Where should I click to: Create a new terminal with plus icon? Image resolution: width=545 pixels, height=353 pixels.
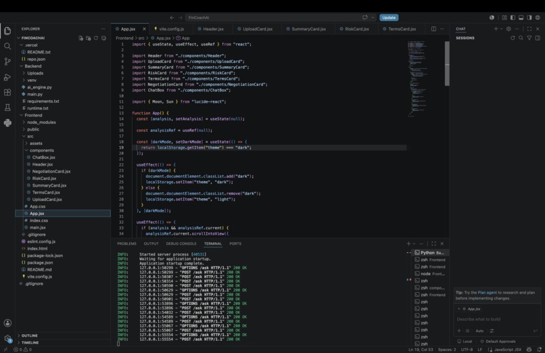tap(408, 243)
